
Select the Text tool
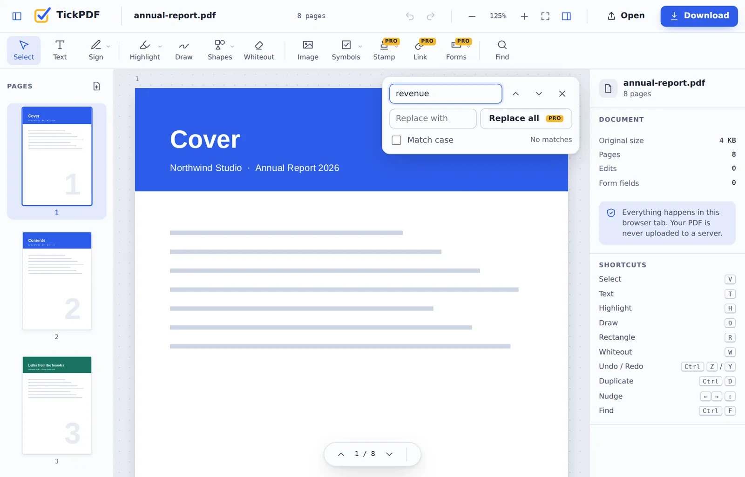click(x=60, y=50)
